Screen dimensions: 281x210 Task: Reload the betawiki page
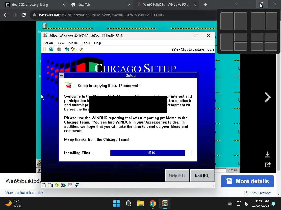point(24,15)
